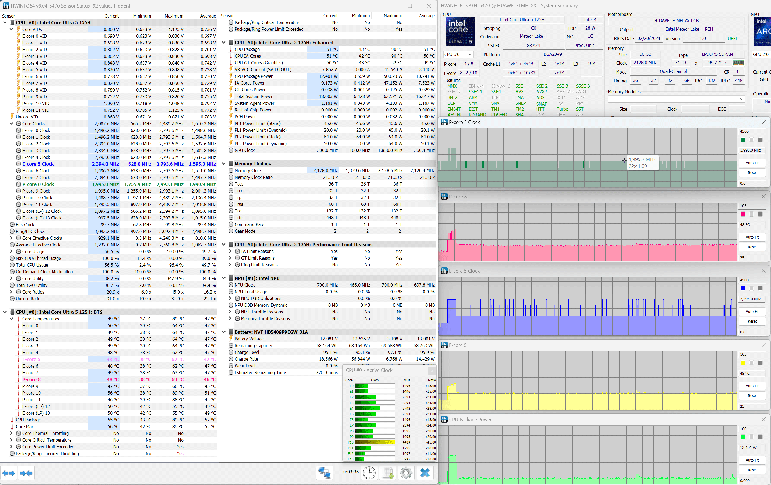Collapse the Core VIDs tree group
Viewport: 771px width, 485px height.
(x=12, y=29)
